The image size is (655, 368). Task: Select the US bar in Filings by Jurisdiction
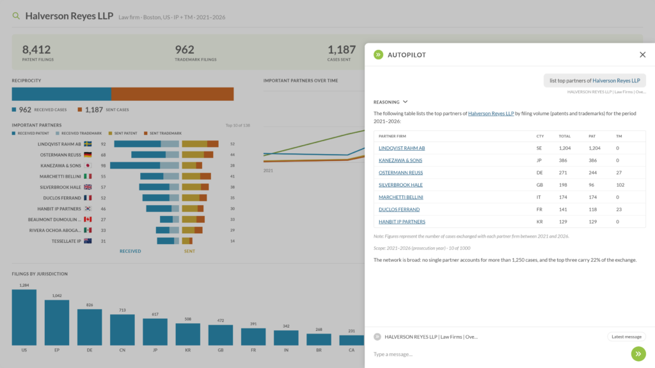click(x=24, y=318)
